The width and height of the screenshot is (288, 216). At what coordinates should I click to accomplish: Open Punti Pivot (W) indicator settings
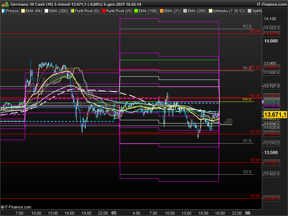tap(116, 11)
